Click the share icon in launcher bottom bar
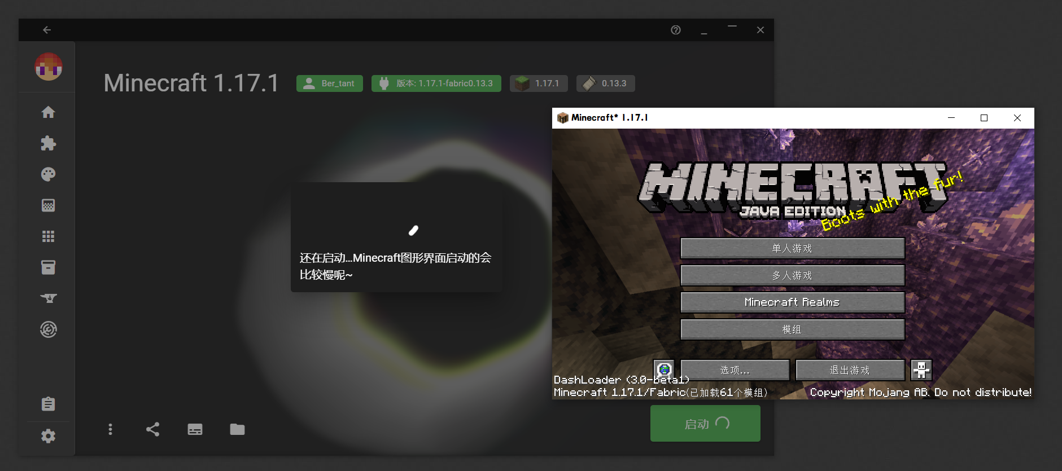The width and height of the screenshot is (1062, 471). [152, 429]
